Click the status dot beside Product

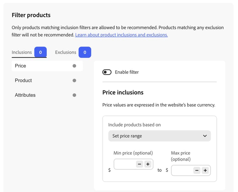coord(74,80)
